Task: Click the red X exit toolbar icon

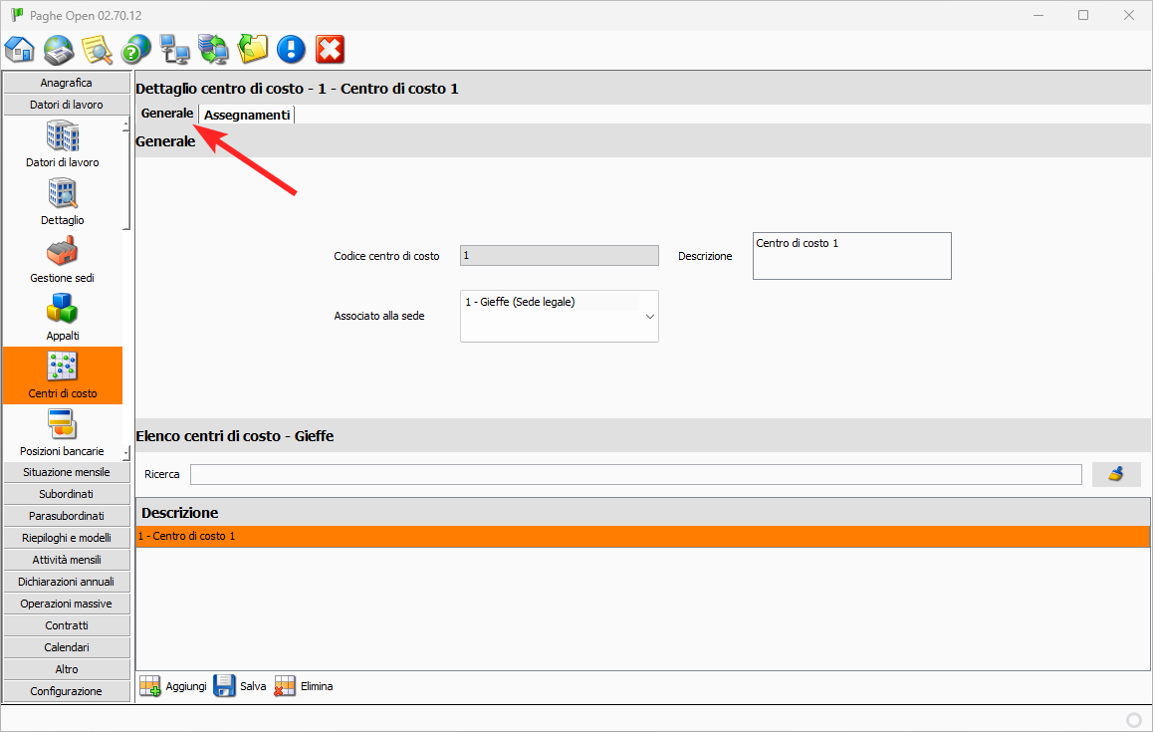Action: pyautogui.click(x=330, y=49)
